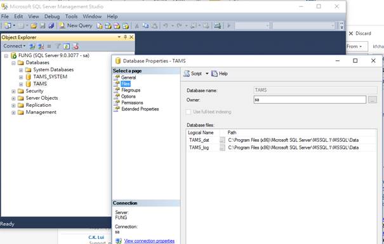The width and height of the screenshot is (384, 244).
Task: Expand the System Databases folder
Action: point(21,70)
